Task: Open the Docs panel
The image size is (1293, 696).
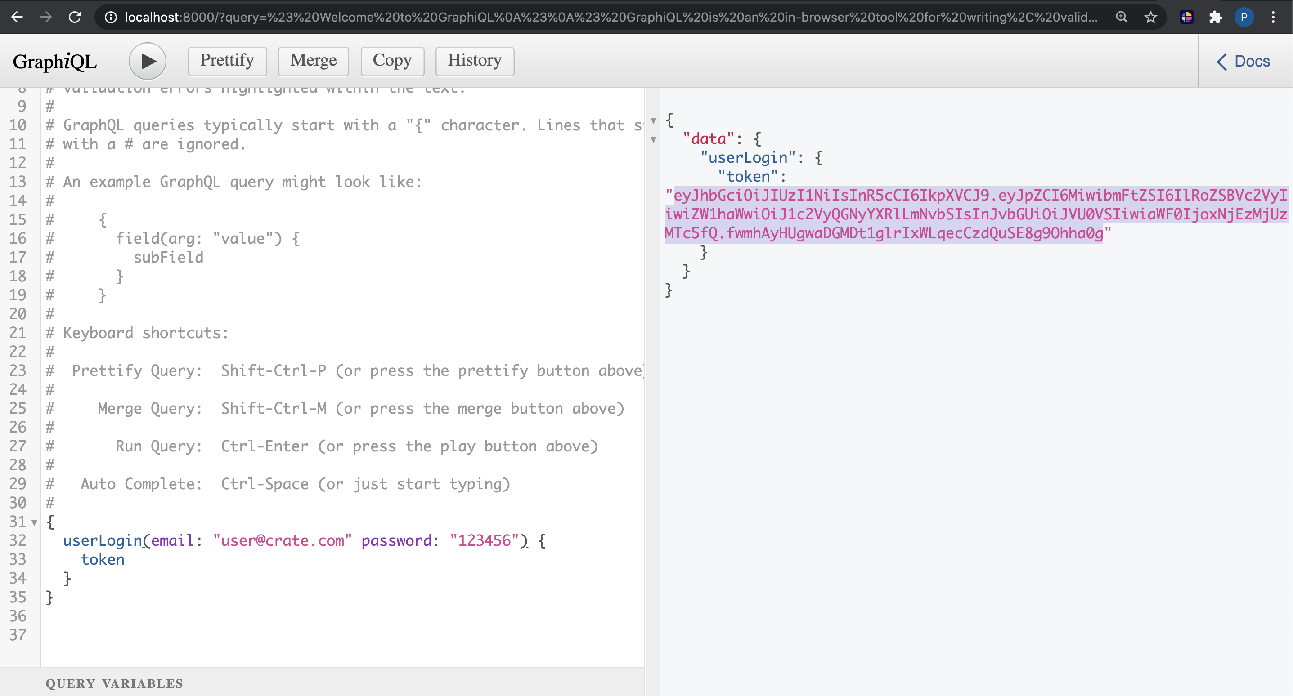Action: pos(1244,61)
